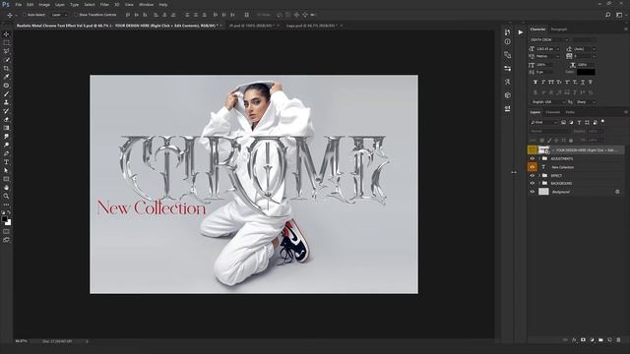Hide the locked Background layer

coord(533,192)
